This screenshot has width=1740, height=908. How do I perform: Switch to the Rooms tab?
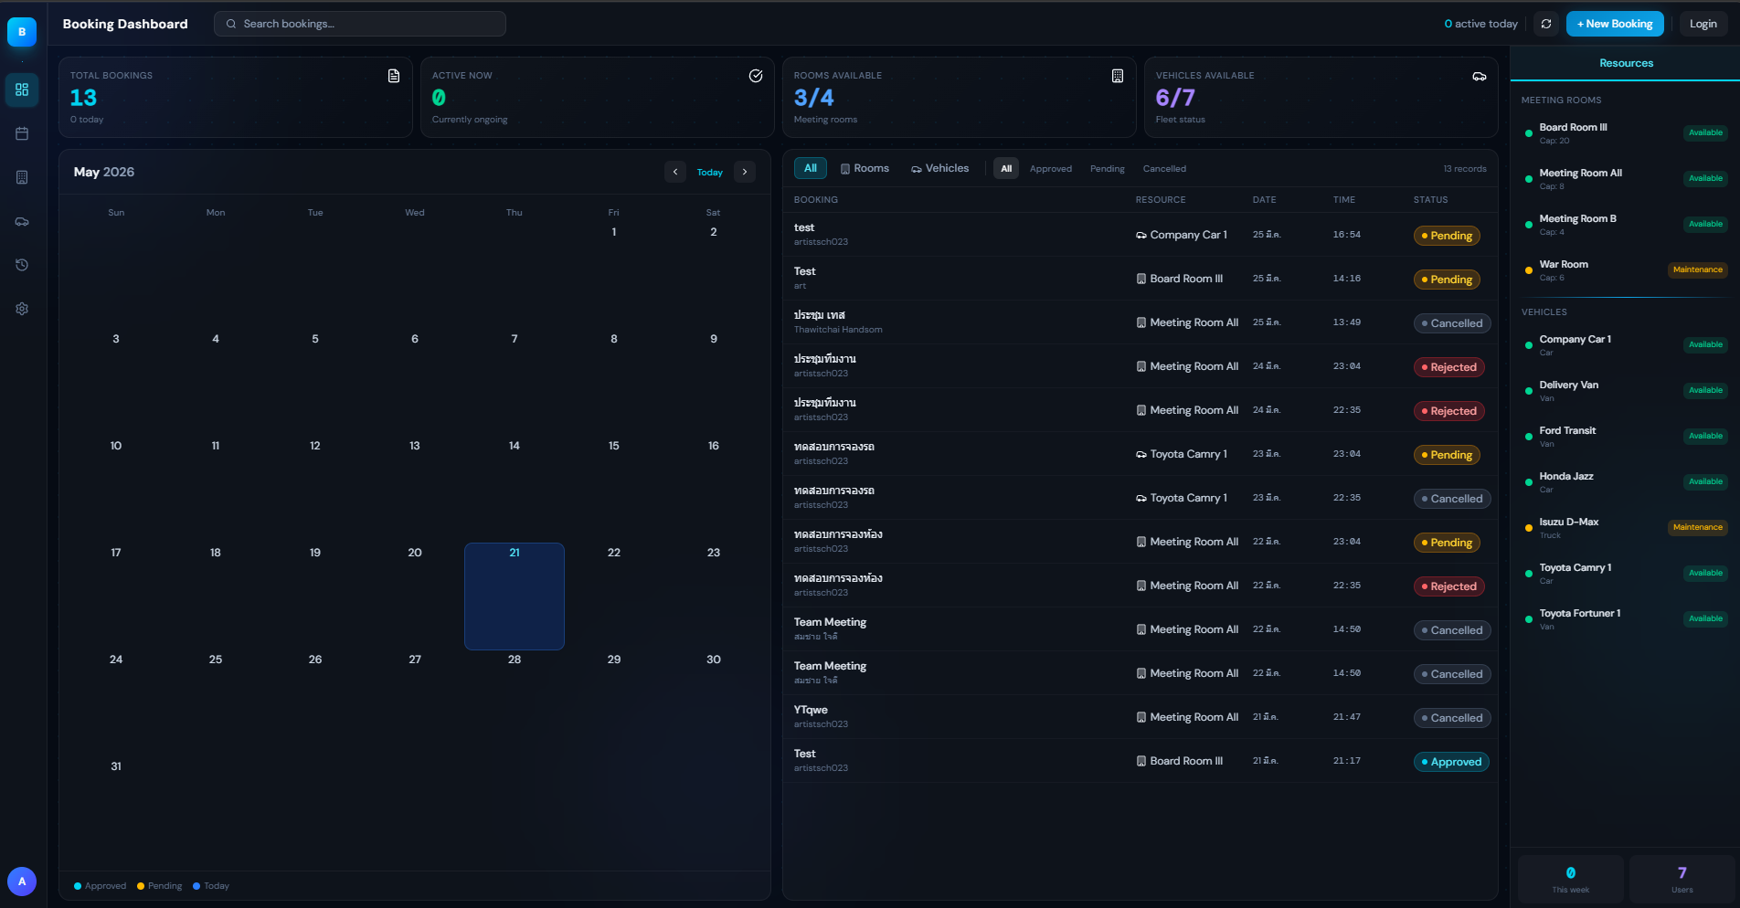[865, 169]
